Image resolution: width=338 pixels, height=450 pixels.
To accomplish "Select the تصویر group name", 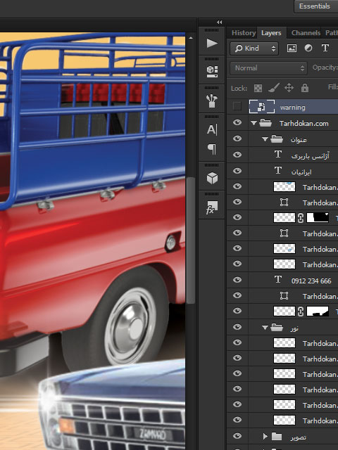I will tap(298, 437).
